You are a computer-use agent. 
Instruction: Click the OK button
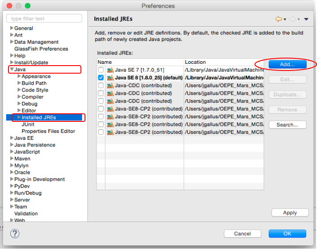click(287, 234)
